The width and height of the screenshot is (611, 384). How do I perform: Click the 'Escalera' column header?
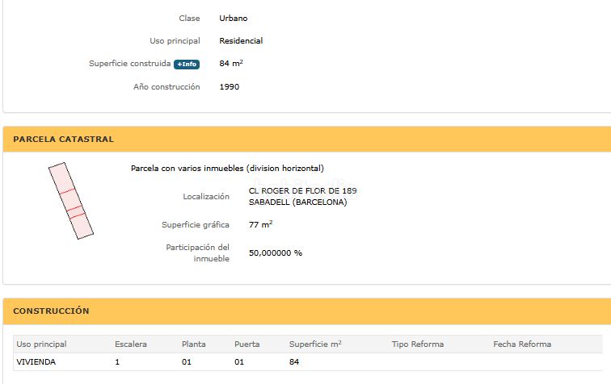[x=131, y=344]
